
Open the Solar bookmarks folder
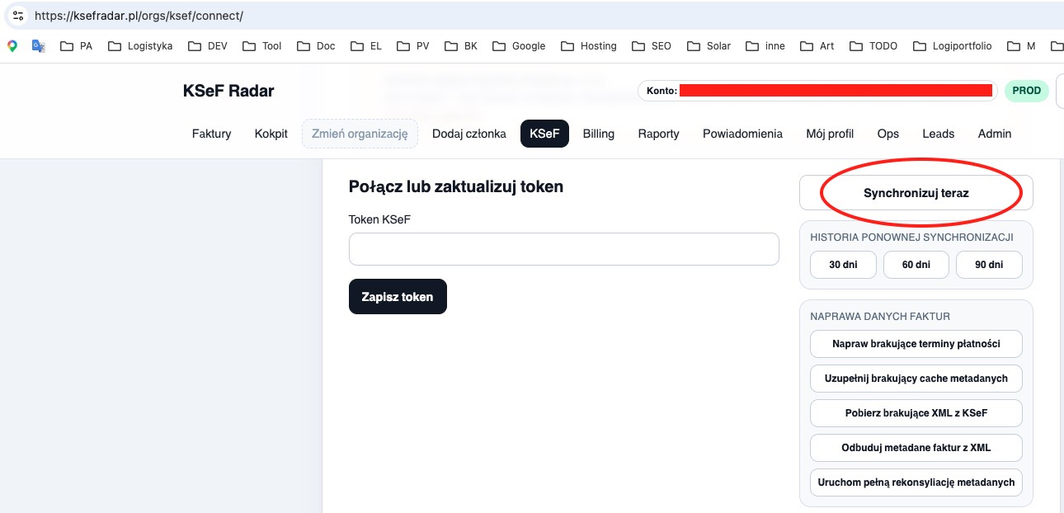tap(709, 46)
